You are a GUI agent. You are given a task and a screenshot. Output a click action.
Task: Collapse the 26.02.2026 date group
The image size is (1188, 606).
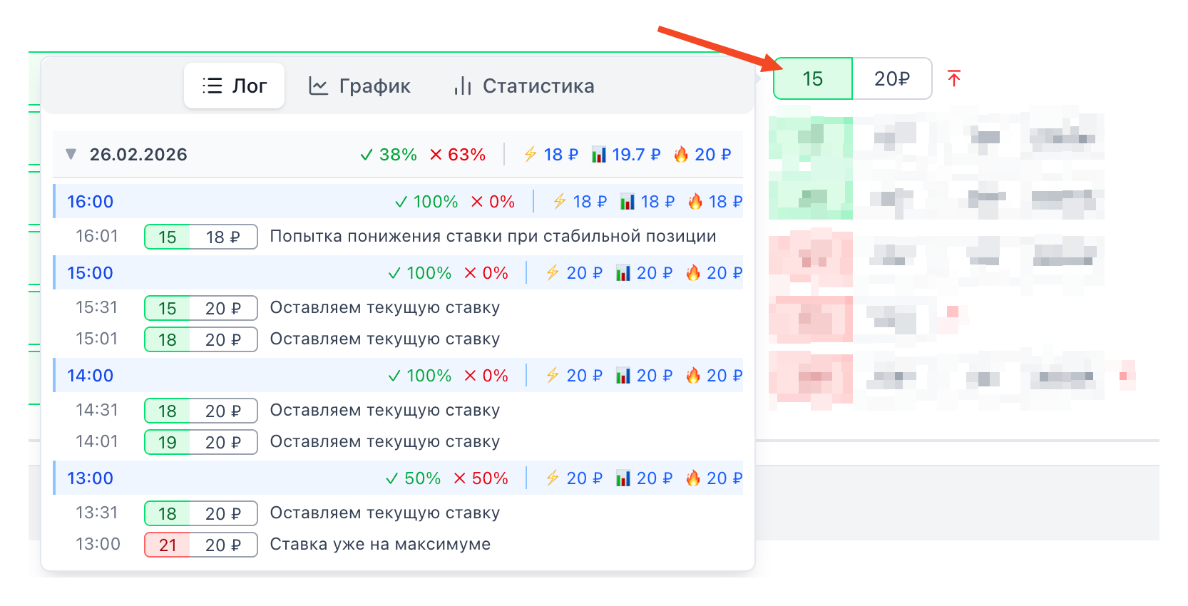click(71, 155)
